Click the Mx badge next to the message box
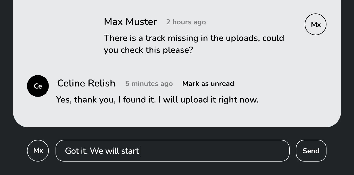Screen dimensions: 354x175 click(38, 150)
